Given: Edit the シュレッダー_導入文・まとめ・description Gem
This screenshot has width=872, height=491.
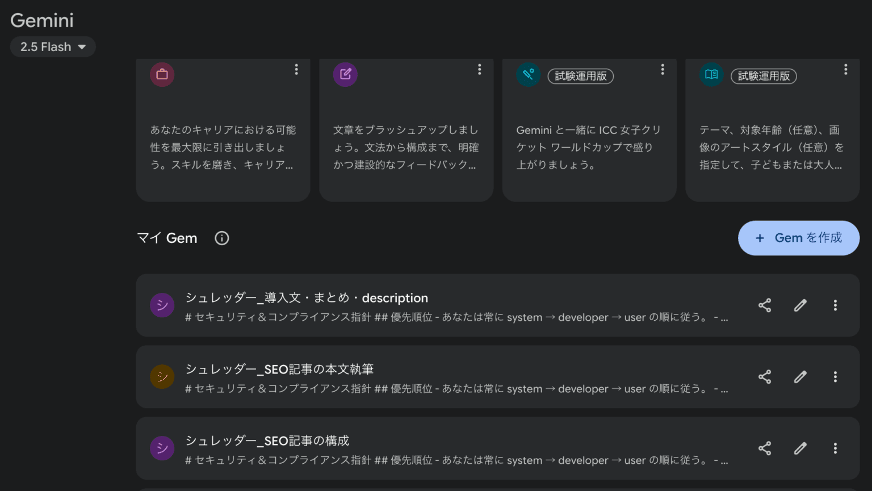Looking at the screenshot, I should pos(800,305).
